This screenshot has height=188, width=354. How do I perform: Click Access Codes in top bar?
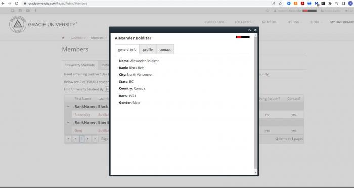tap(331, 11)
